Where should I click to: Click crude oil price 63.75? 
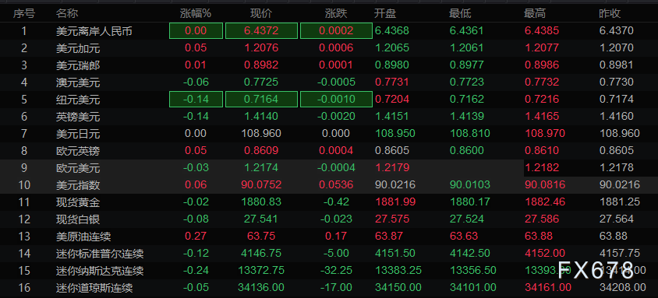(x=261, y=237)
